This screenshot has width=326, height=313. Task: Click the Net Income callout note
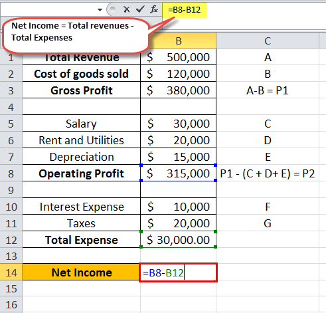point(75,35)
